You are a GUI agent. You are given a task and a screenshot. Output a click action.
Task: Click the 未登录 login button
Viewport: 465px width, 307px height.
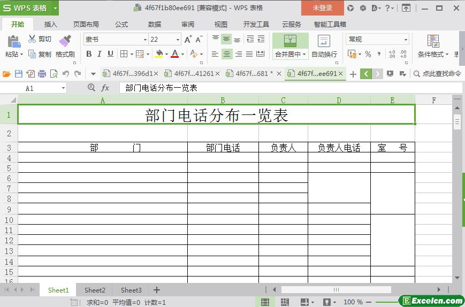pos(322,8)
